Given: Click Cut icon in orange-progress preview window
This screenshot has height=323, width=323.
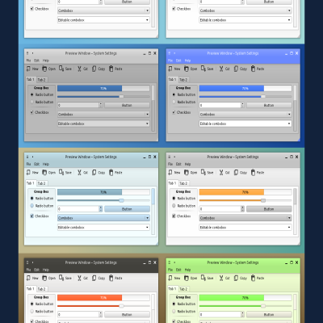Looking at the screenshot, I should coord(221,172).
